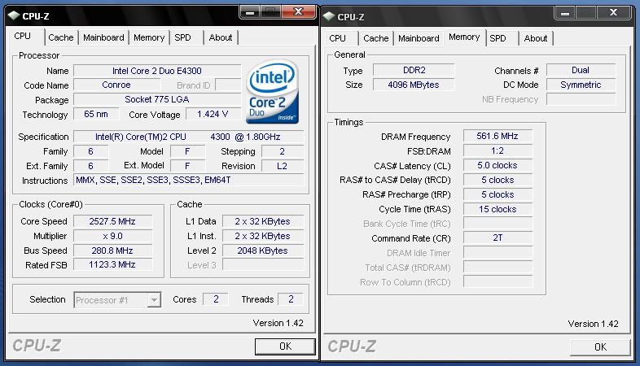The height and width of the screenshot is (366, 640).
Task: Click the Core Speed value 2527.5 MHz
Action: click(x=112, y=221)
